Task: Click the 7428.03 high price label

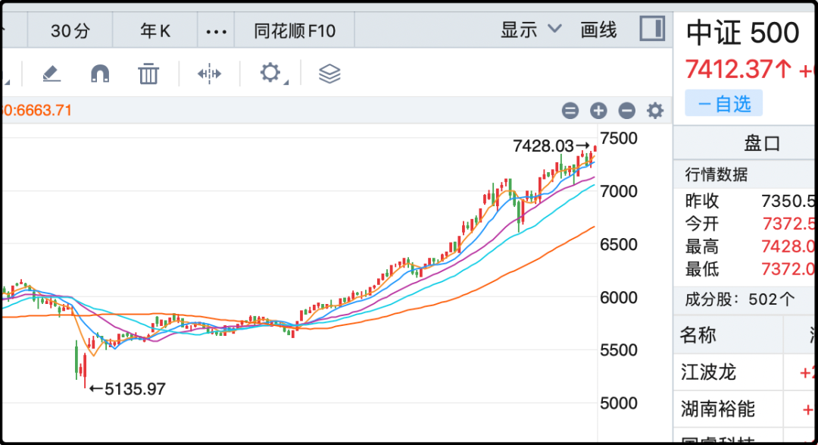Action: pyautogui.click(x=543, y=146)
